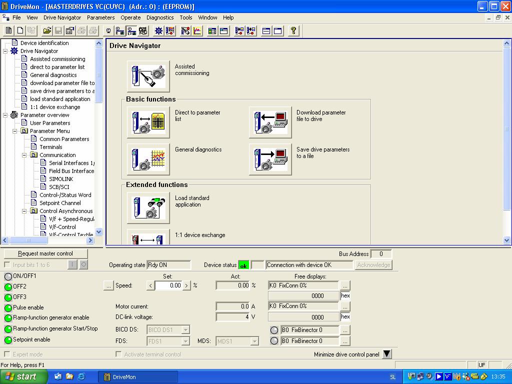Viewport: 512px width, 384px height.
Task: Click ellipsis button beside first K0 FixConn display
Action: click(x=345, y=285)
